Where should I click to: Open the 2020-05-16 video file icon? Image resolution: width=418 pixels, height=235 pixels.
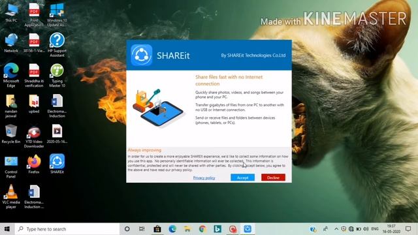[x=57, y=134]
